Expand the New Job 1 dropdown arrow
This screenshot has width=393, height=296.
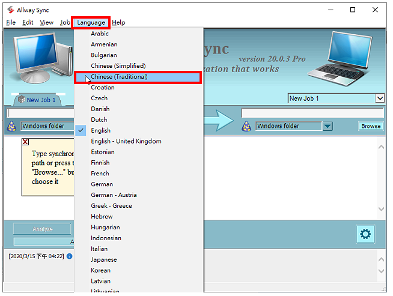click(x=380, y=98)
